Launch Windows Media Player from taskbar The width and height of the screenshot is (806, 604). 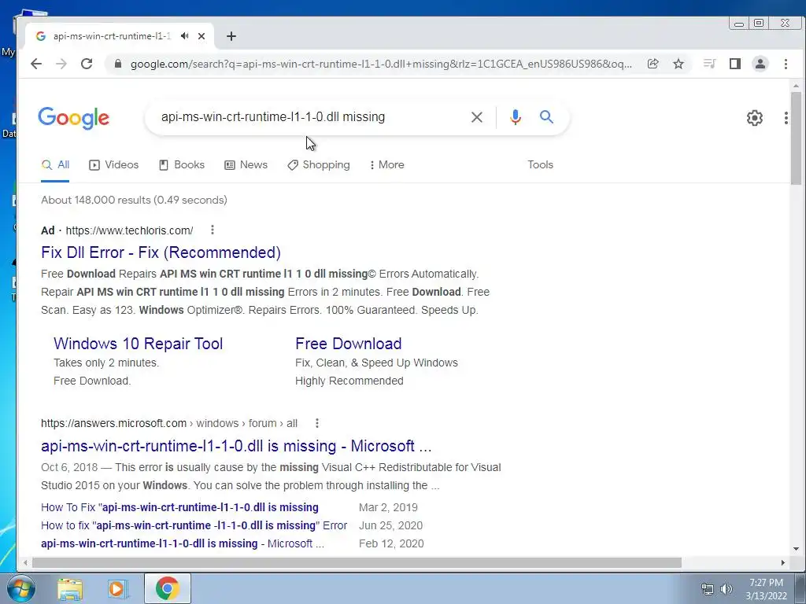(x=118, y=588)
